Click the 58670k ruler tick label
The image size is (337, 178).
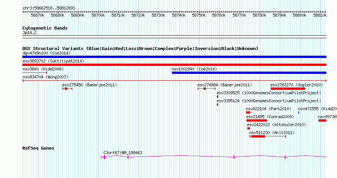pyautogui.click(x=37, y=15)
